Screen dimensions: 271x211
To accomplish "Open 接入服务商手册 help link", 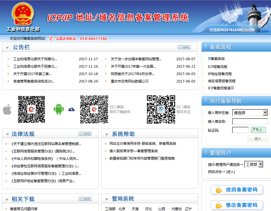I will click(x=133, y=151).
